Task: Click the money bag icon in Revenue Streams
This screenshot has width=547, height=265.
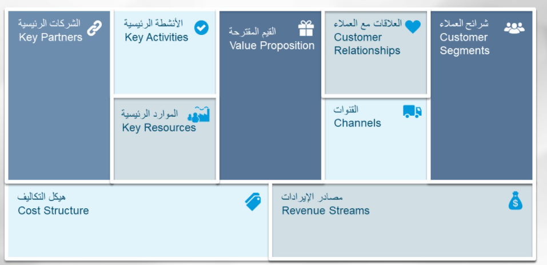Action: 516,201
